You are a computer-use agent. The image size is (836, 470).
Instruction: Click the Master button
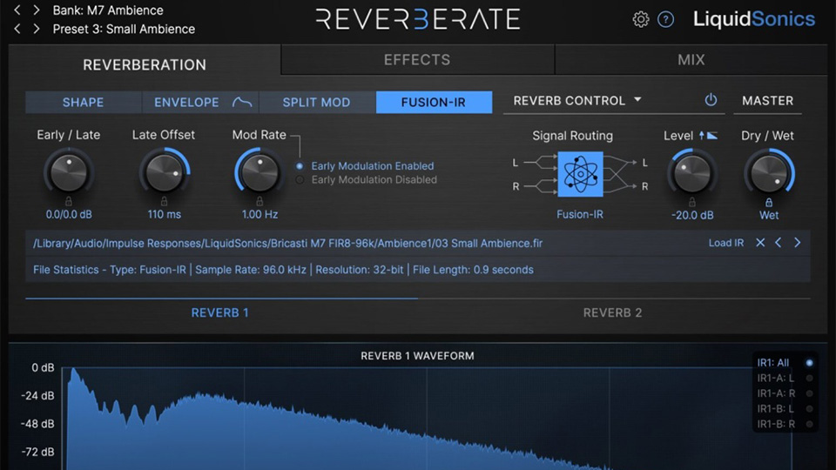click(767, 101)
